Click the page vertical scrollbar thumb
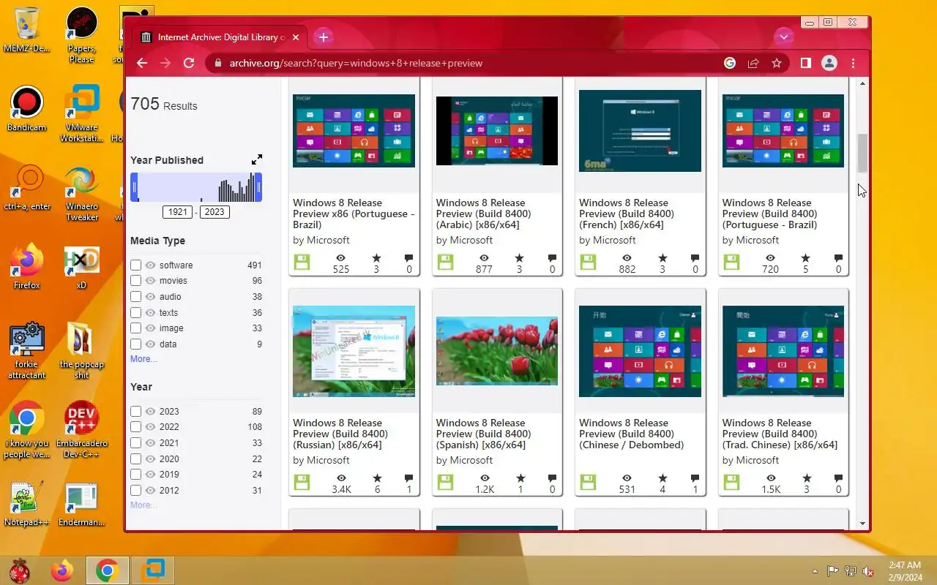937x585 pixels. pyautogui.click(x=862, y=153)
